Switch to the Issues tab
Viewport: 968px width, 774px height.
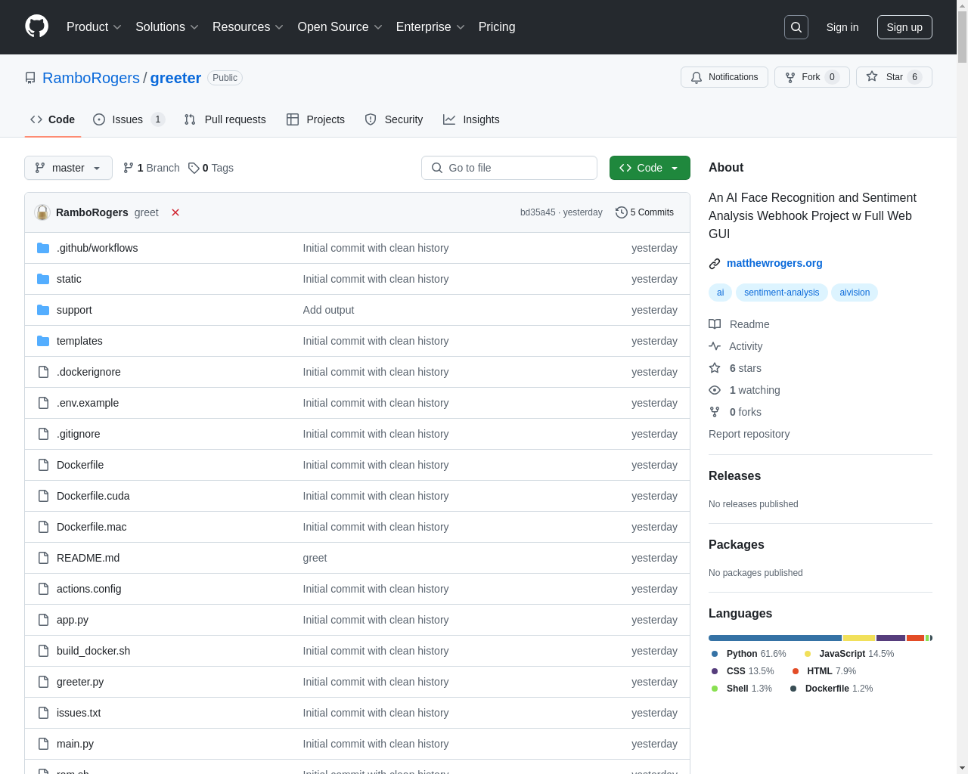(129, 119)
